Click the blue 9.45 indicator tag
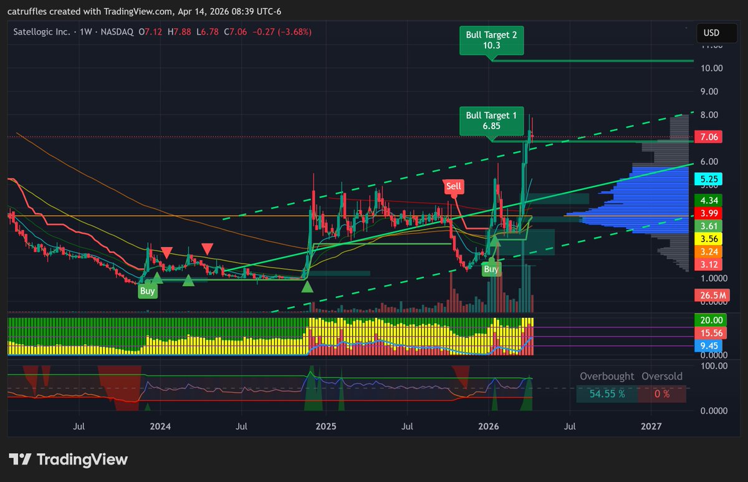The height and width of the screenshot is (482, 748). (707, 345)
